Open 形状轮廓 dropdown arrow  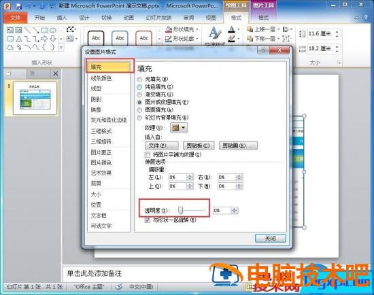coord(197,38)
